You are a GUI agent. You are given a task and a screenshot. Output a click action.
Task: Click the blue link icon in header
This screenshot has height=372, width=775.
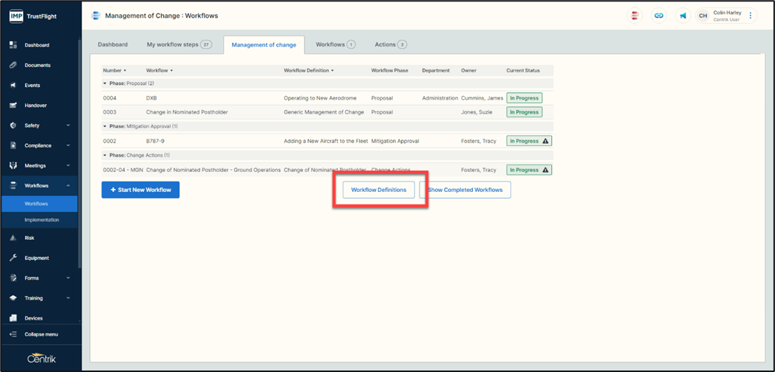658,15
